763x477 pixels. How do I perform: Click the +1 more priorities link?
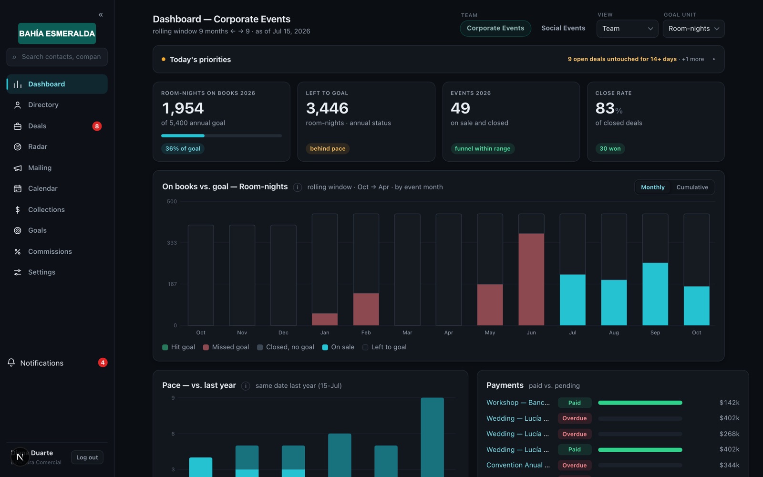tap(693, 59)
